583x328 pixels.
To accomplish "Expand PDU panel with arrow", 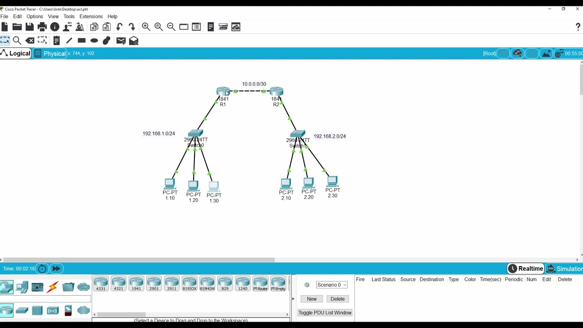I will click(x=293, y=299).
